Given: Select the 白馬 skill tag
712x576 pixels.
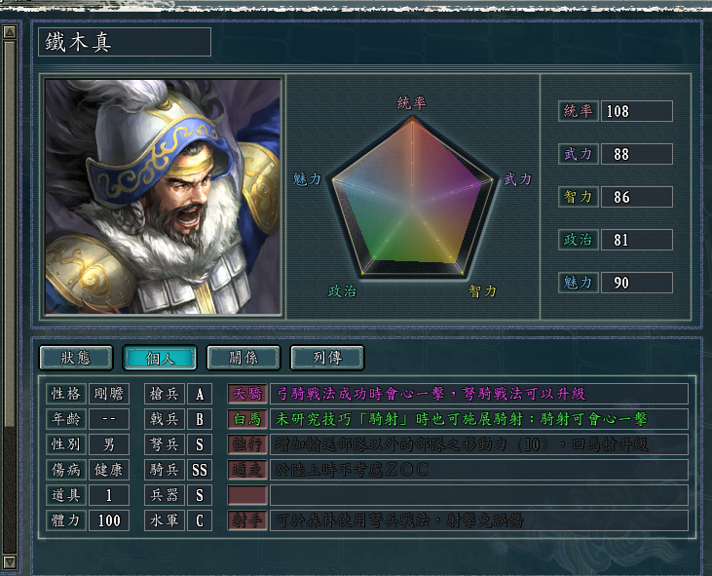Looking at the screenshot, I should coord(247,419).
